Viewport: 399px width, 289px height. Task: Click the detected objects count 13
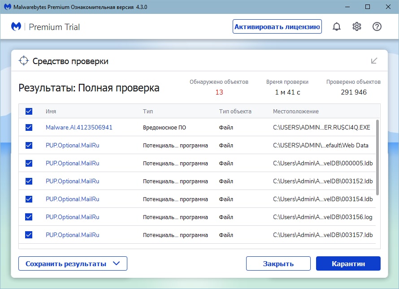pos(219,92)
